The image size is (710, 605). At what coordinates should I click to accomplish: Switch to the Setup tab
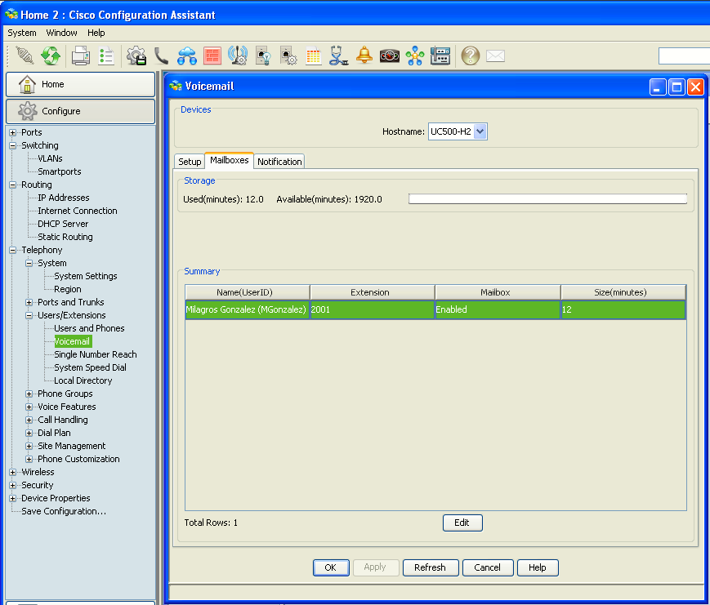(x=190, y=162)
